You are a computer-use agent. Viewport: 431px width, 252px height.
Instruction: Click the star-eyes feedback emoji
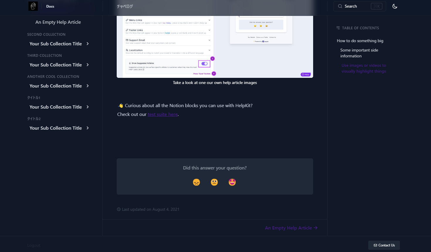pyautogui.click(x=232, y=182)
